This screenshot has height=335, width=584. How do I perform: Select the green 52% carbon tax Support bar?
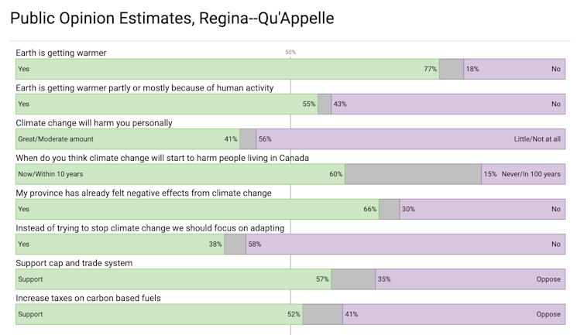click(159, 315)
